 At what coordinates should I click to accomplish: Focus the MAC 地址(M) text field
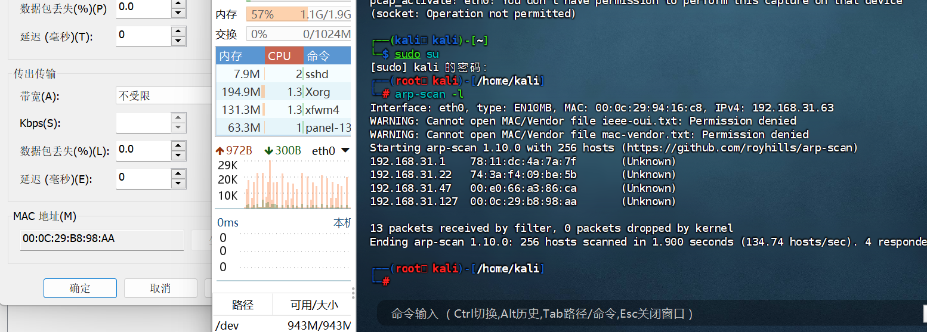[101, 239]
